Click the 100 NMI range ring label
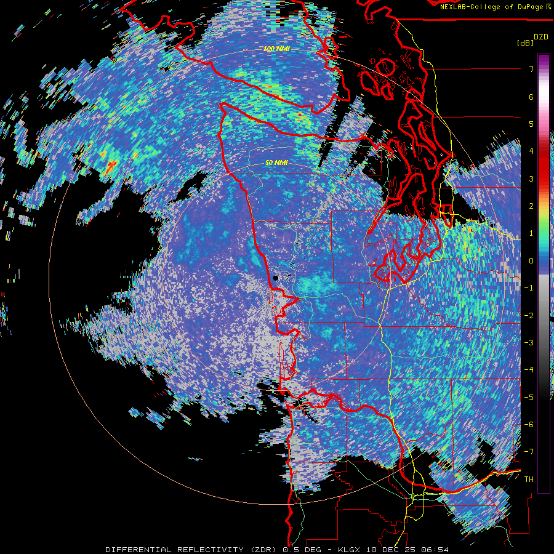554x554 pixels. point(276,49)
